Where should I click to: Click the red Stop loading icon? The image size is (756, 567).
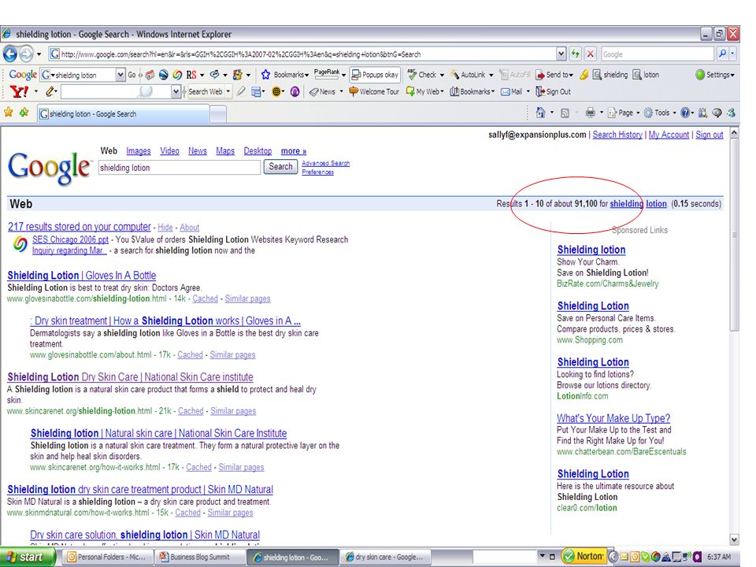pos(590,54)
